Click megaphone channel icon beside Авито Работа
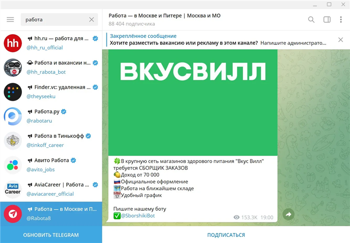The image size is (350, 243). point(30,160)
